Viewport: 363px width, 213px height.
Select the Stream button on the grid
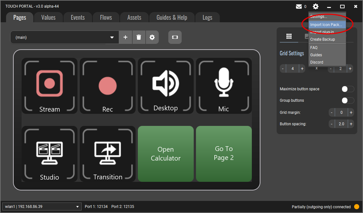(x=49, y=86)
